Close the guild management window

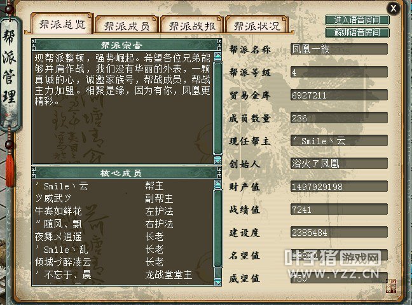tap(394, 8)
